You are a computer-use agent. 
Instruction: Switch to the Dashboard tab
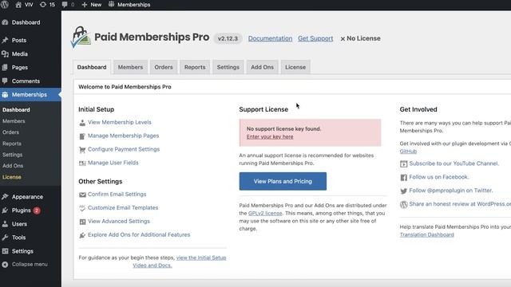pyautogui.click(x=92, y=67)
